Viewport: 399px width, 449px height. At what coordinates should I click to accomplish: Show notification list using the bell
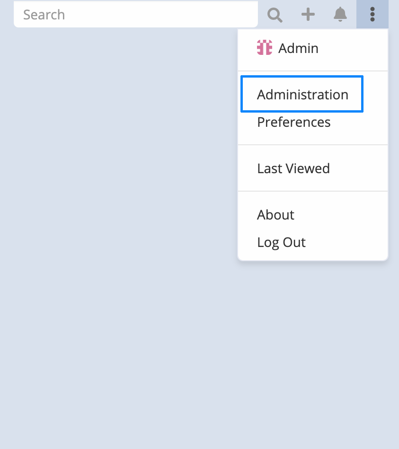point(340,15)
